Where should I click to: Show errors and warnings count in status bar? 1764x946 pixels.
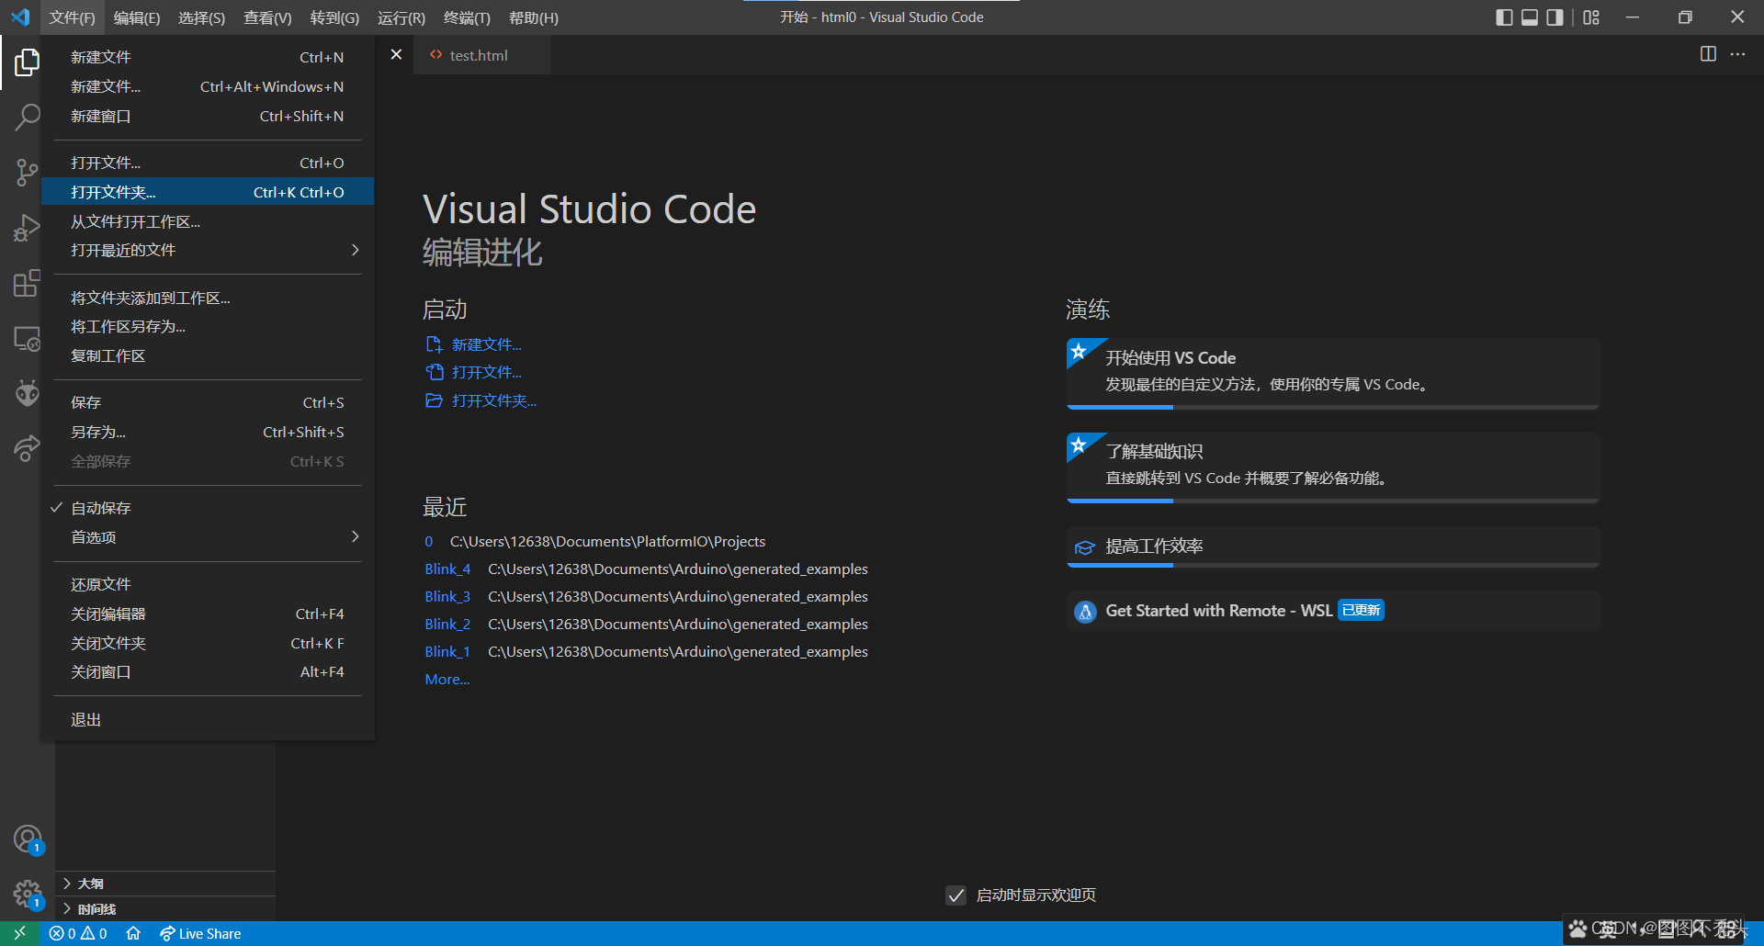pos(78,933)
